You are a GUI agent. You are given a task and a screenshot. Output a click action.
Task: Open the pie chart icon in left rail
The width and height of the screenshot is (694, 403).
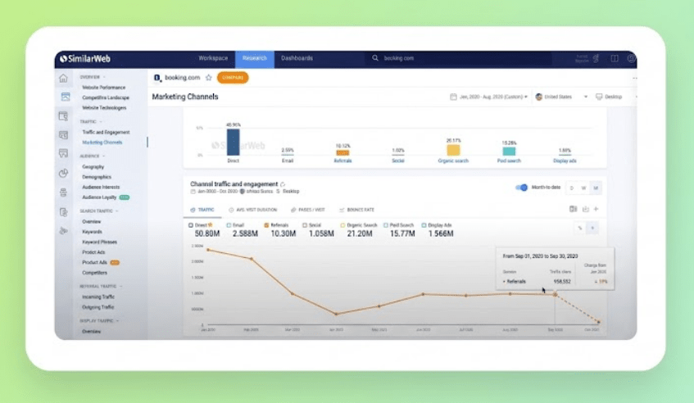click(x=63, y=173)
